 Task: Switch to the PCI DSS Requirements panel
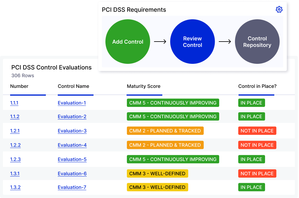[x=133, y=9]
